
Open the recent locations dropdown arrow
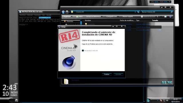tap(69, 12)
